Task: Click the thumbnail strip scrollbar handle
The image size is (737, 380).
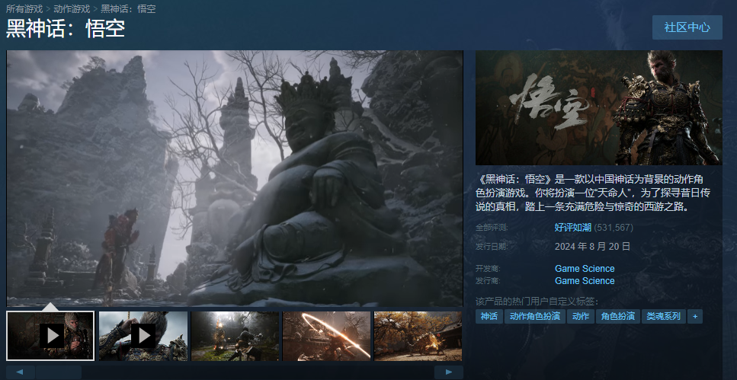Action: click(x=58, y=372)
